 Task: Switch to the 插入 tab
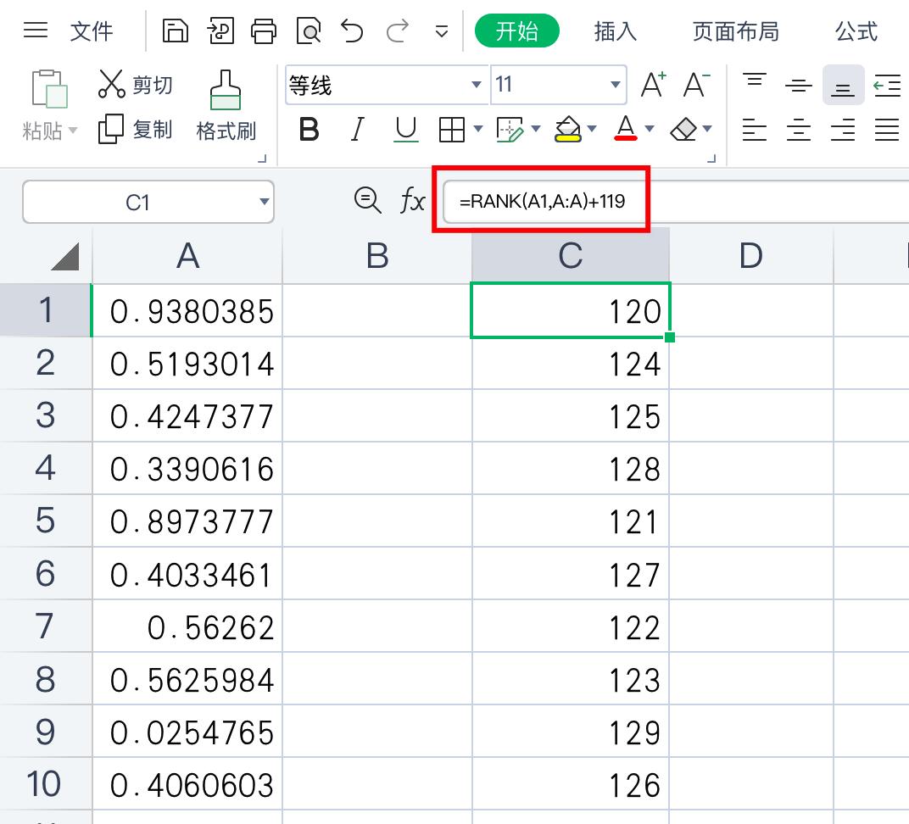614,31
